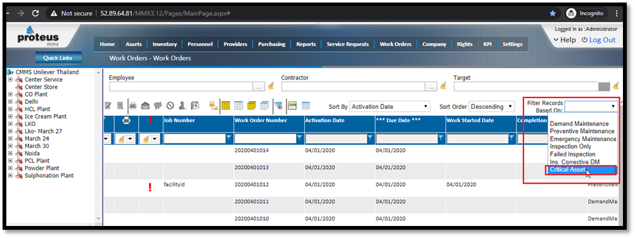Click the green table layout icon

click(292, 106)
